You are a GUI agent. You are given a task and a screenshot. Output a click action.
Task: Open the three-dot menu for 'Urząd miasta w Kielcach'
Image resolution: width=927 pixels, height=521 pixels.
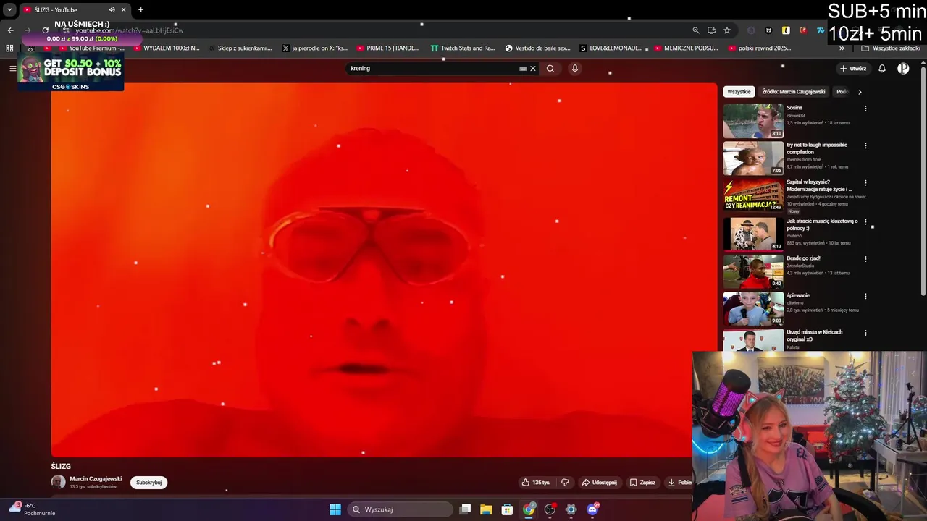[x=865, y=333]
